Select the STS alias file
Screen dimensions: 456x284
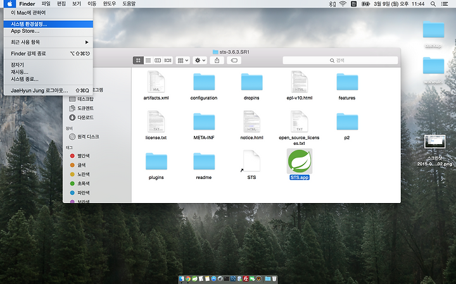[x=251, y=161]
